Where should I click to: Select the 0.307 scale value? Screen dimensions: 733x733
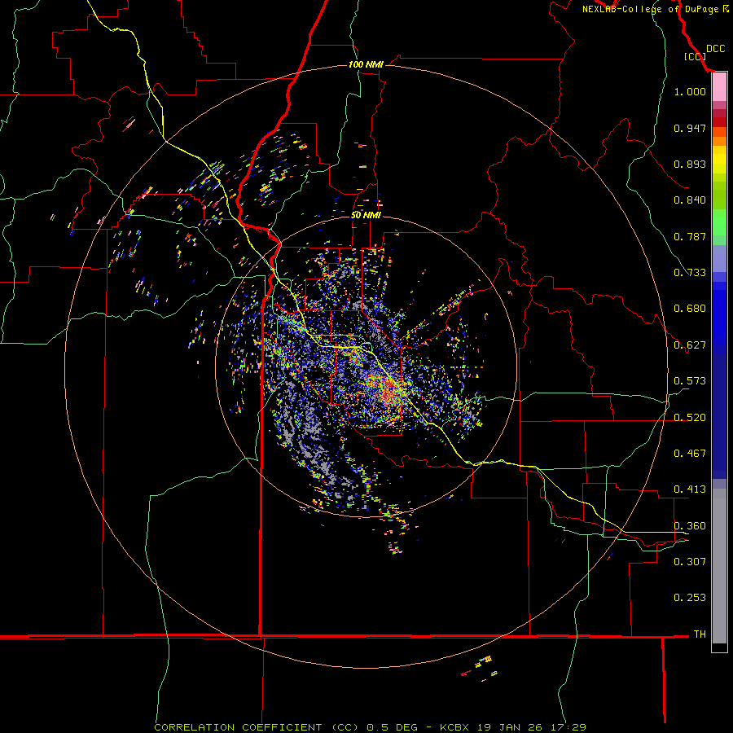[690, 562]
